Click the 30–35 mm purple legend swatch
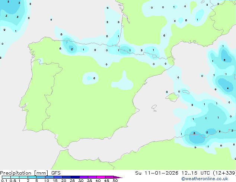 [84, 177]
